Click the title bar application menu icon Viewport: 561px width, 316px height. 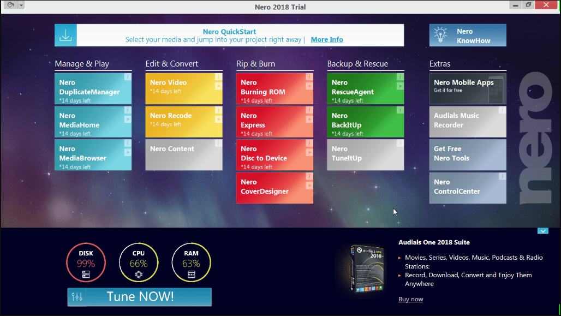(11, 5)
